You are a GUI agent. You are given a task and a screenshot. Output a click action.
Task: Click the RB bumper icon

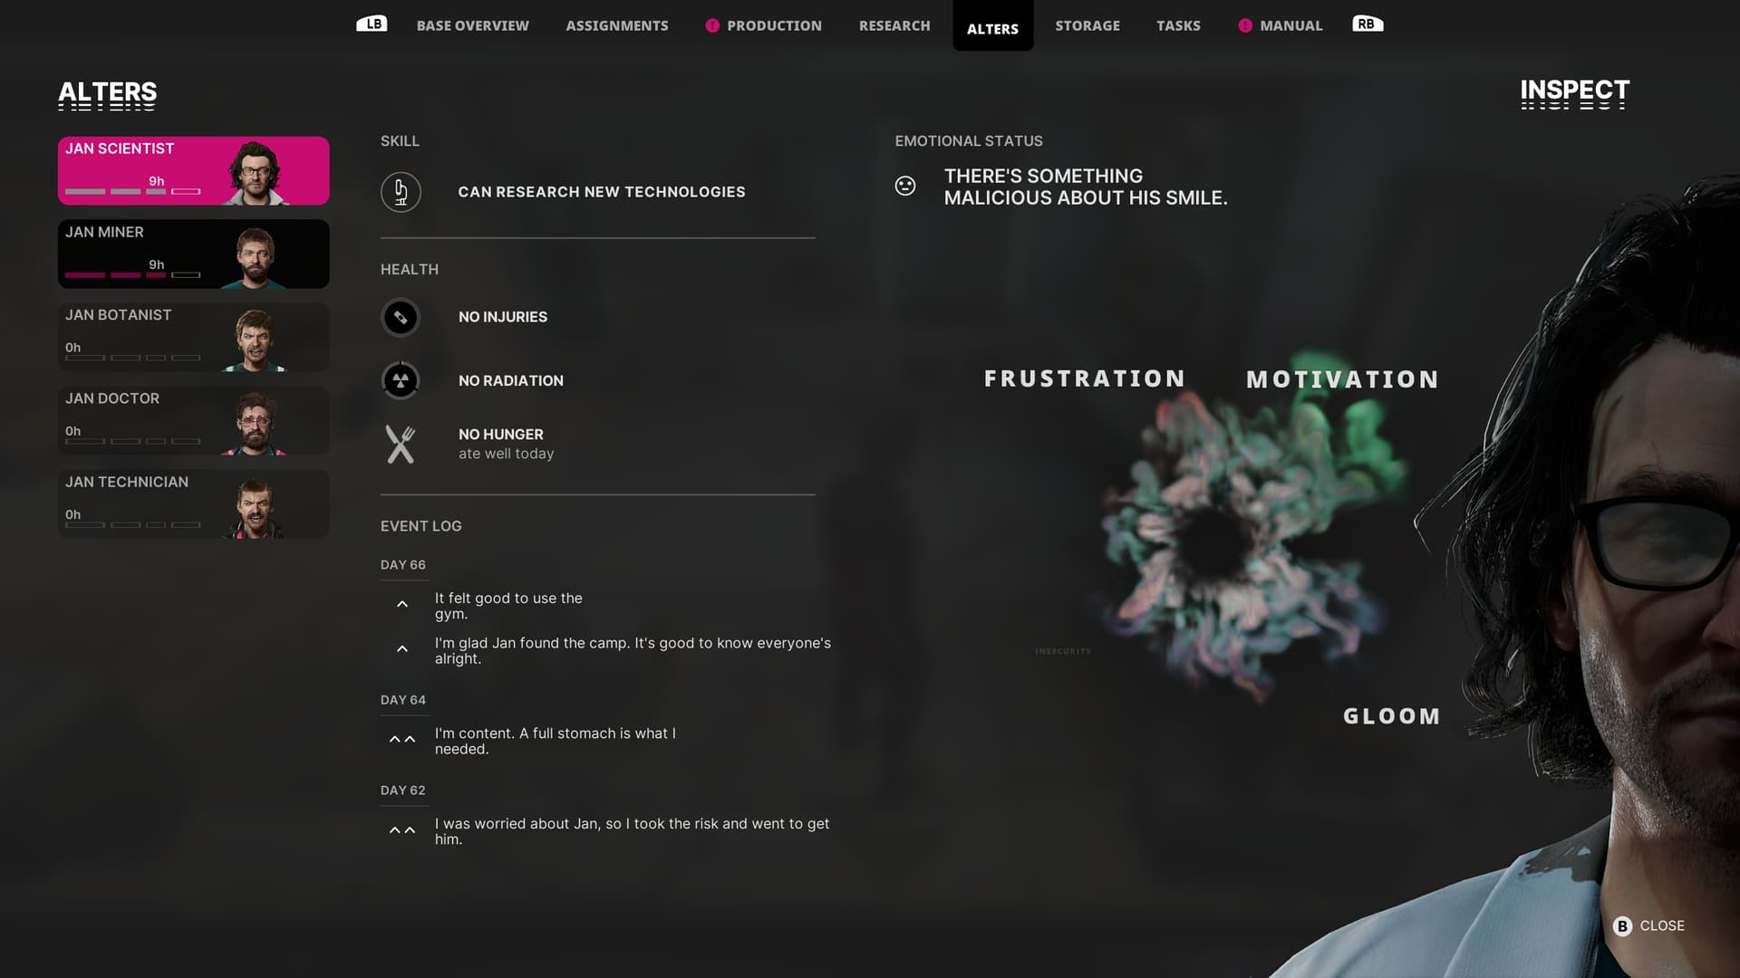(x=1368, y=24)
